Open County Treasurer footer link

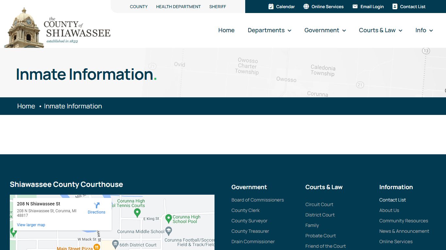pyautogui.click(x=250, y=231)
